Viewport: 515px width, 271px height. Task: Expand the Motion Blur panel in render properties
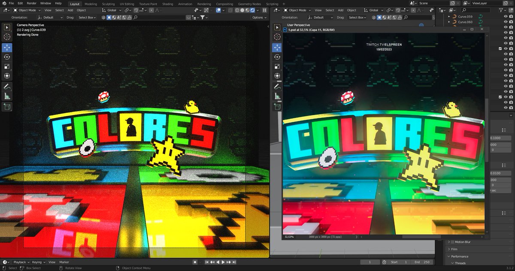(449, 242)
